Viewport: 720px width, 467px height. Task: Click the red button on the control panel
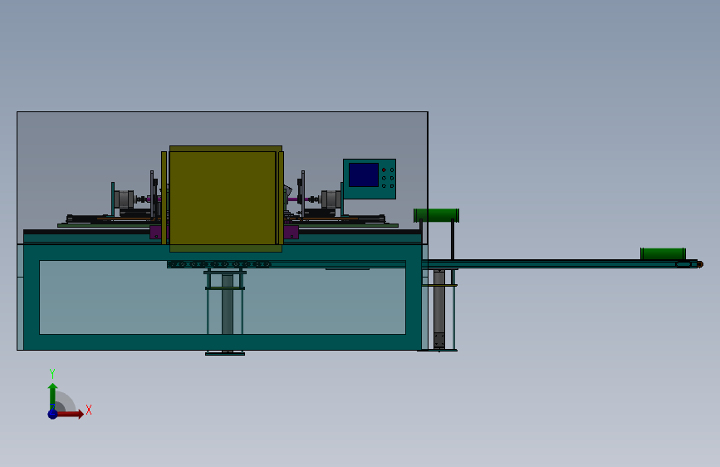384,170
